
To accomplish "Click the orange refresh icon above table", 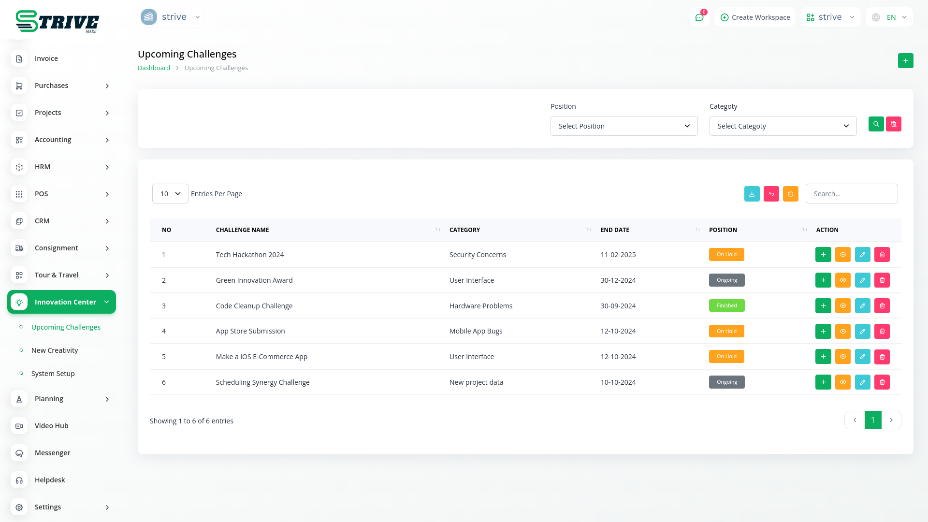I will click(x=790, y=194).
